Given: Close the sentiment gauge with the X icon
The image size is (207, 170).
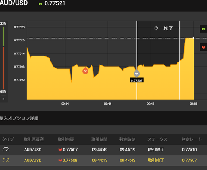Looking at the screenshot, I should (x=3, y=99).
